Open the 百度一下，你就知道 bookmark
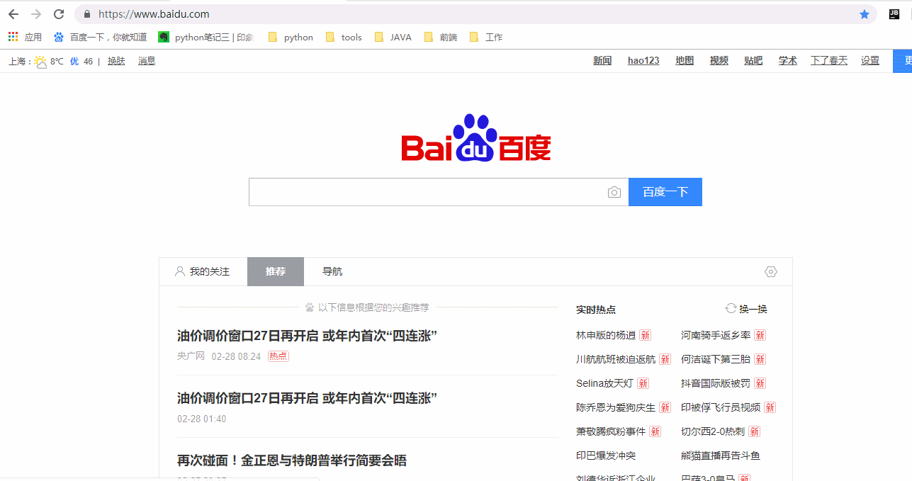 coord(101,37)
